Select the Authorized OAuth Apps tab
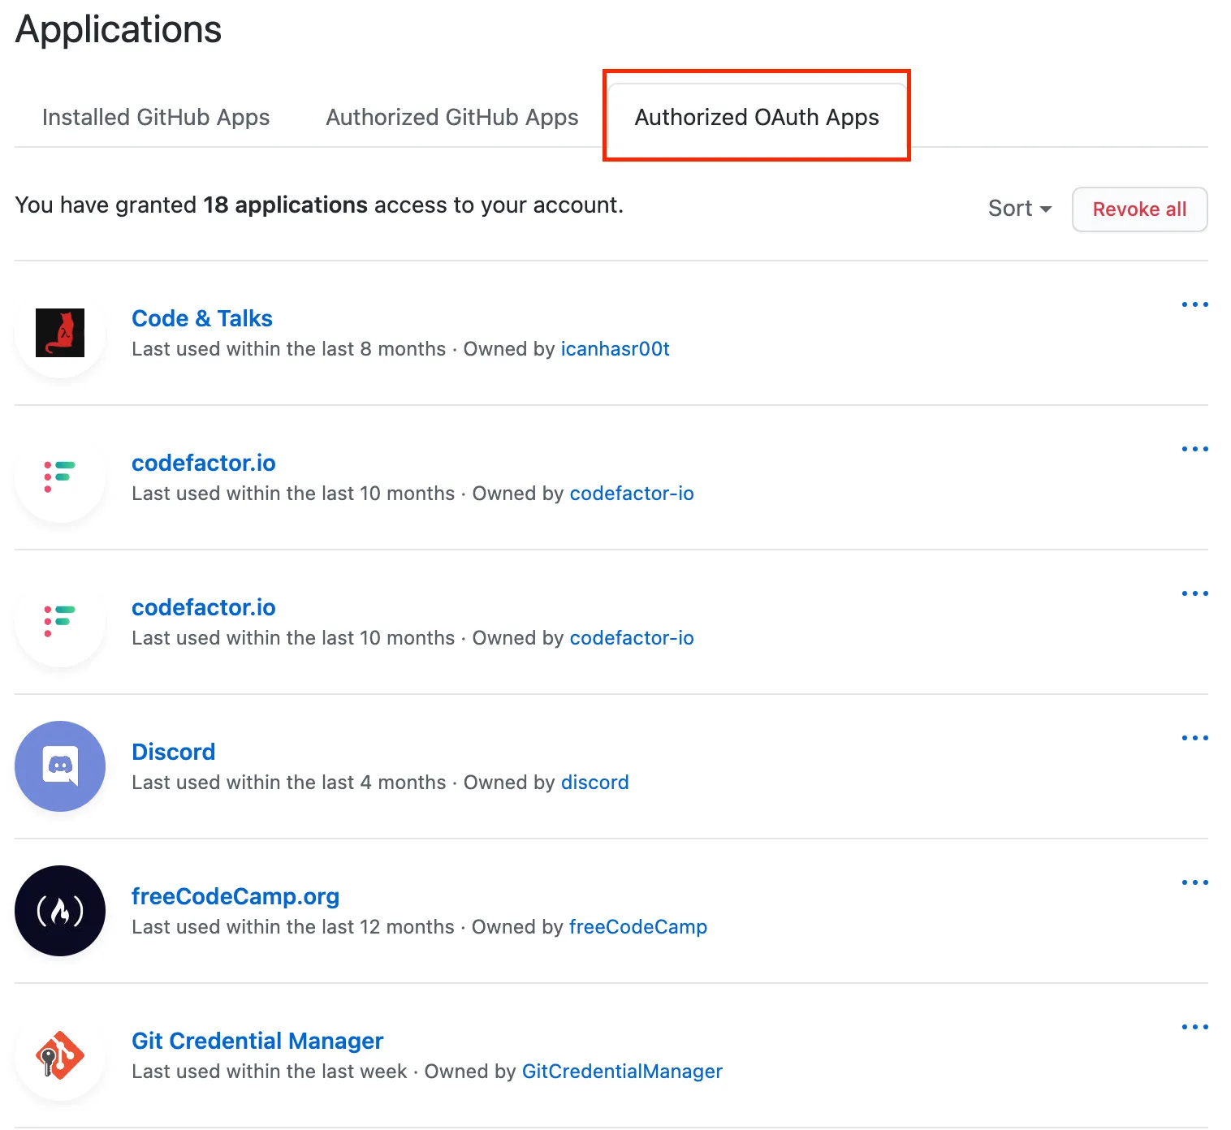 (x=757, y=117)
